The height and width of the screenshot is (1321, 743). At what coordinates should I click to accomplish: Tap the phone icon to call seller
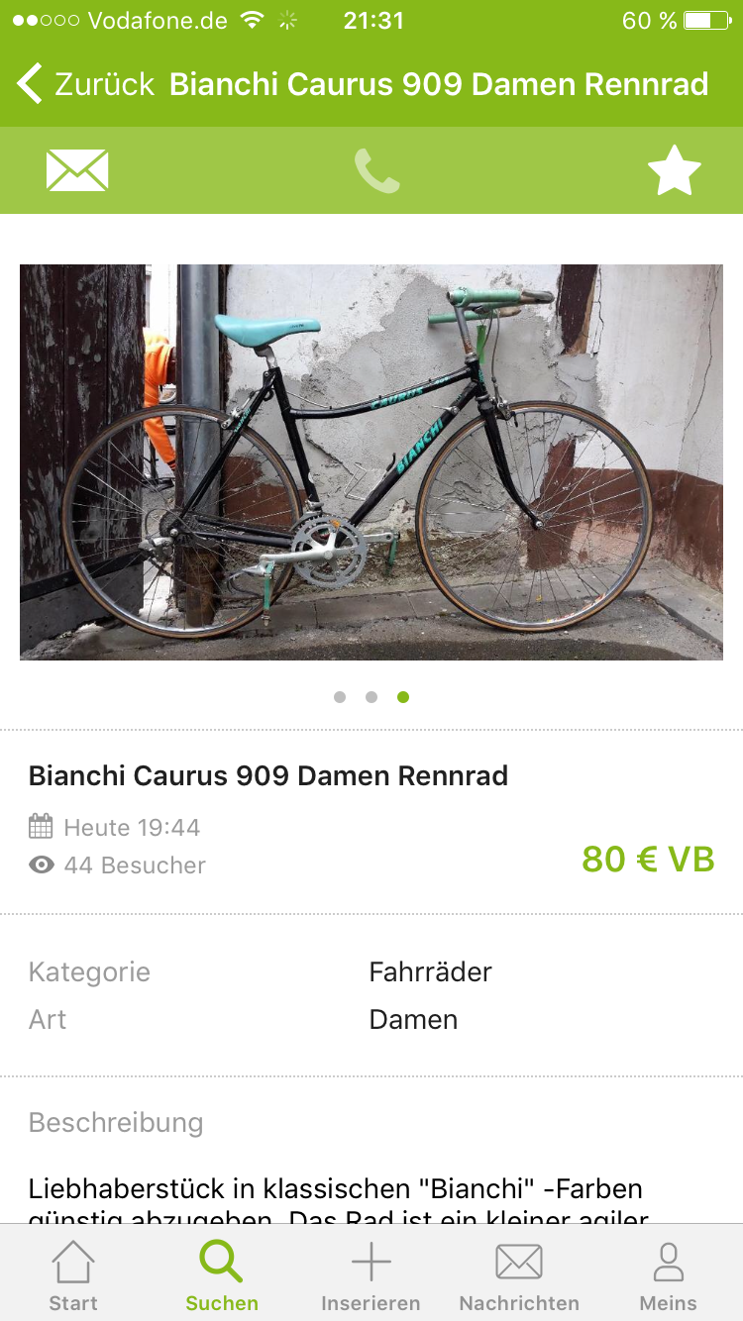pyautogui.click(x=377, y=170)
